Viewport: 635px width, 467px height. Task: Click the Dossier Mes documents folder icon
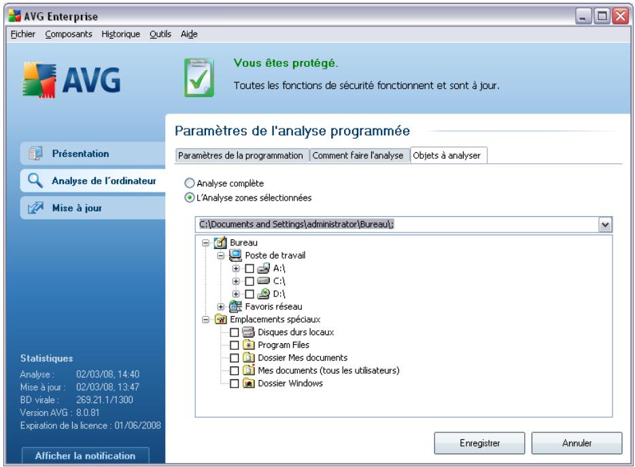click(x=248, y=358)
